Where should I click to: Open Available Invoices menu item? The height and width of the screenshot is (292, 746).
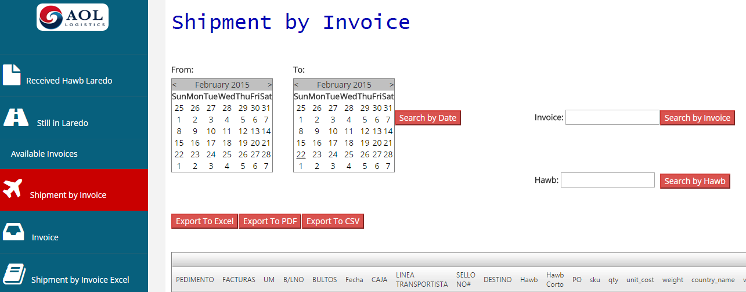[x=74, y=154]
